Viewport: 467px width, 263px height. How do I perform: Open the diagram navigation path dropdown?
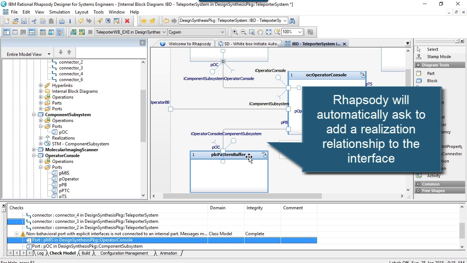pyautogui.click(x=285, y=21)
